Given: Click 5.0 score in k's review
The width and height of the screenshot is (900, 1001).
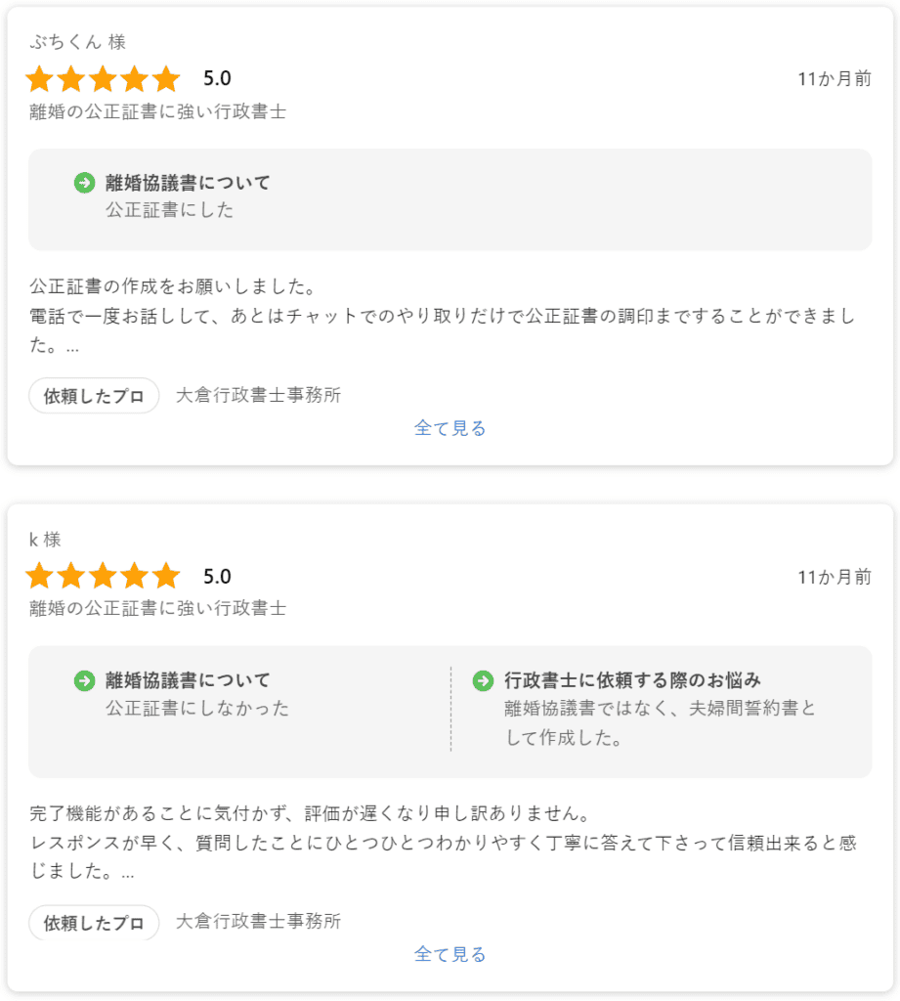Looking at the screenshot, I should [x=217, y=577].
